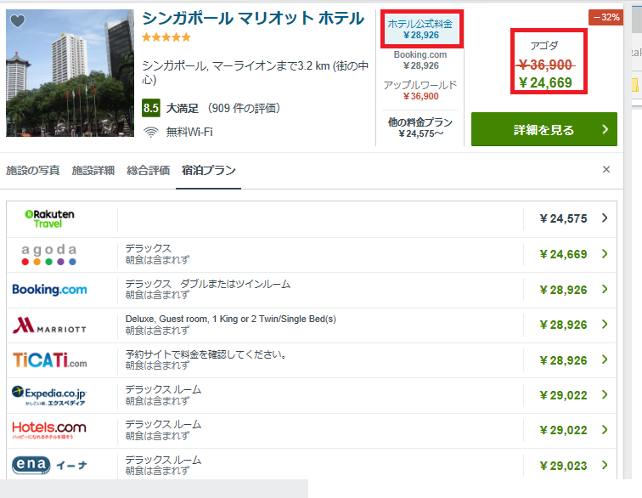Switch to the 施設の写真 tab
Image resolution: width=642 pixels, height=498 pixels.
[33, 170]
